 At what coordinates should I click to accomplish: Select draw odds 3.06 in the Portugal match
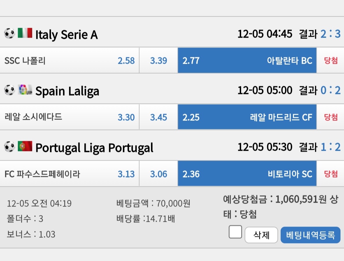pos(158,174)
